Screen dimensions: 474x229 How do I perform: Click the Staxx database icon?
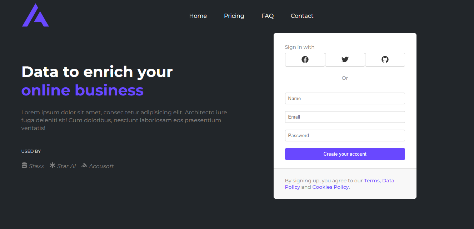tap(24, 165)
